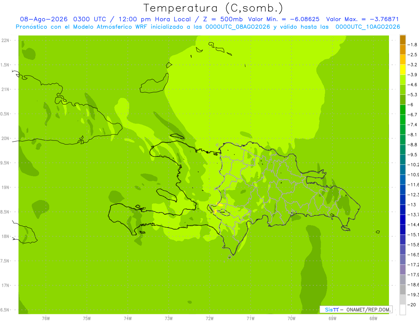Click the '-6.7' colorbar value
Screen dimensions: 419x323
pos(412,115)
